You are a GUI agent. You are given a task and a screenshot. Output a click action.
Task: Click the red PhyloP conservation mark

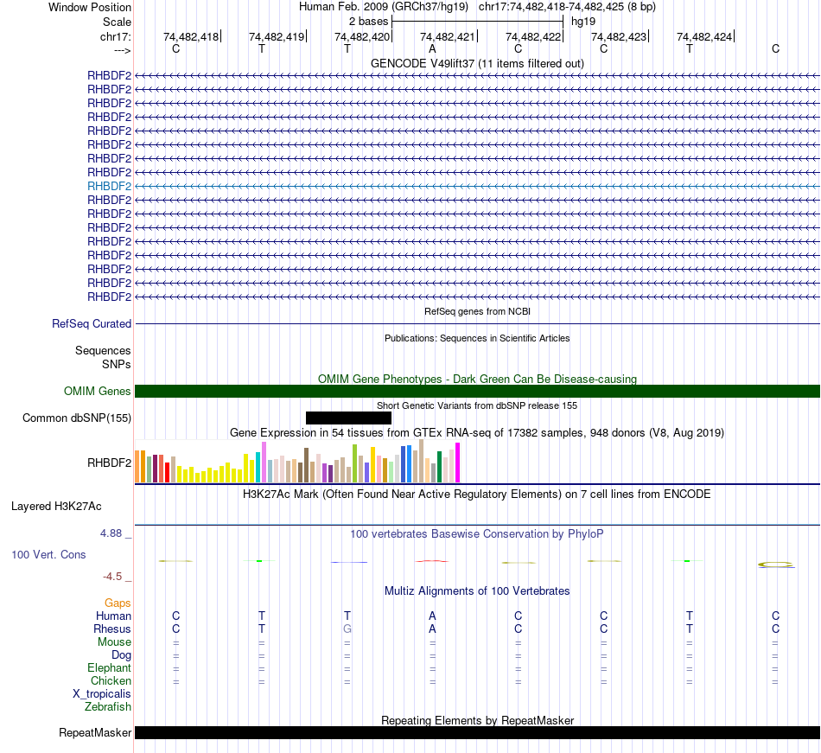pos(432,561)
